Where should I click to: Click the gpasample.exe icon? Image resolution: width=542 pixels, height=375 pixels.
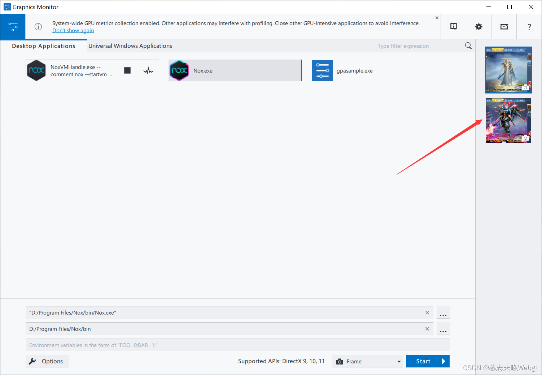coord(323,70)
